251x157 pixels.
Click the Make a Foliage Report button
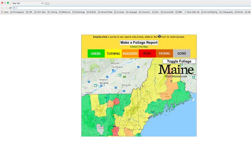(139, 43)
